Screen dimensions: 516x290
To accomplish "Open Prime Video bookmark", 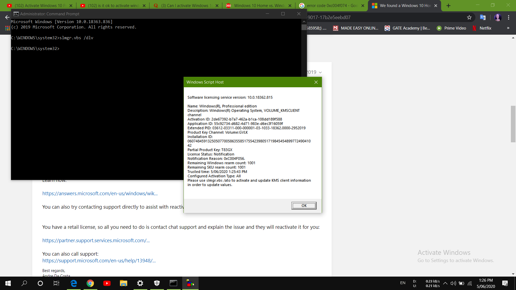I will point(451,28).
